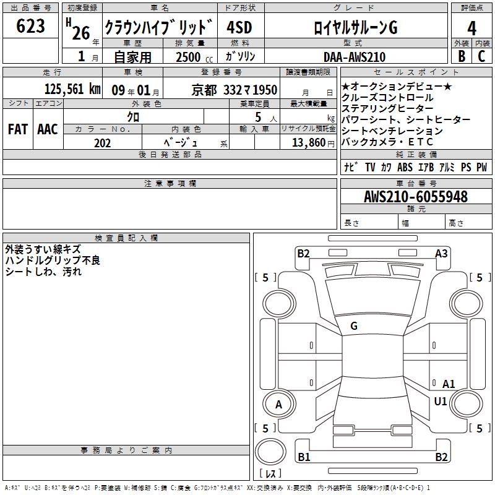Click the exterior grade B cell
The image size is (495, 495).
[x=461, y=56]
